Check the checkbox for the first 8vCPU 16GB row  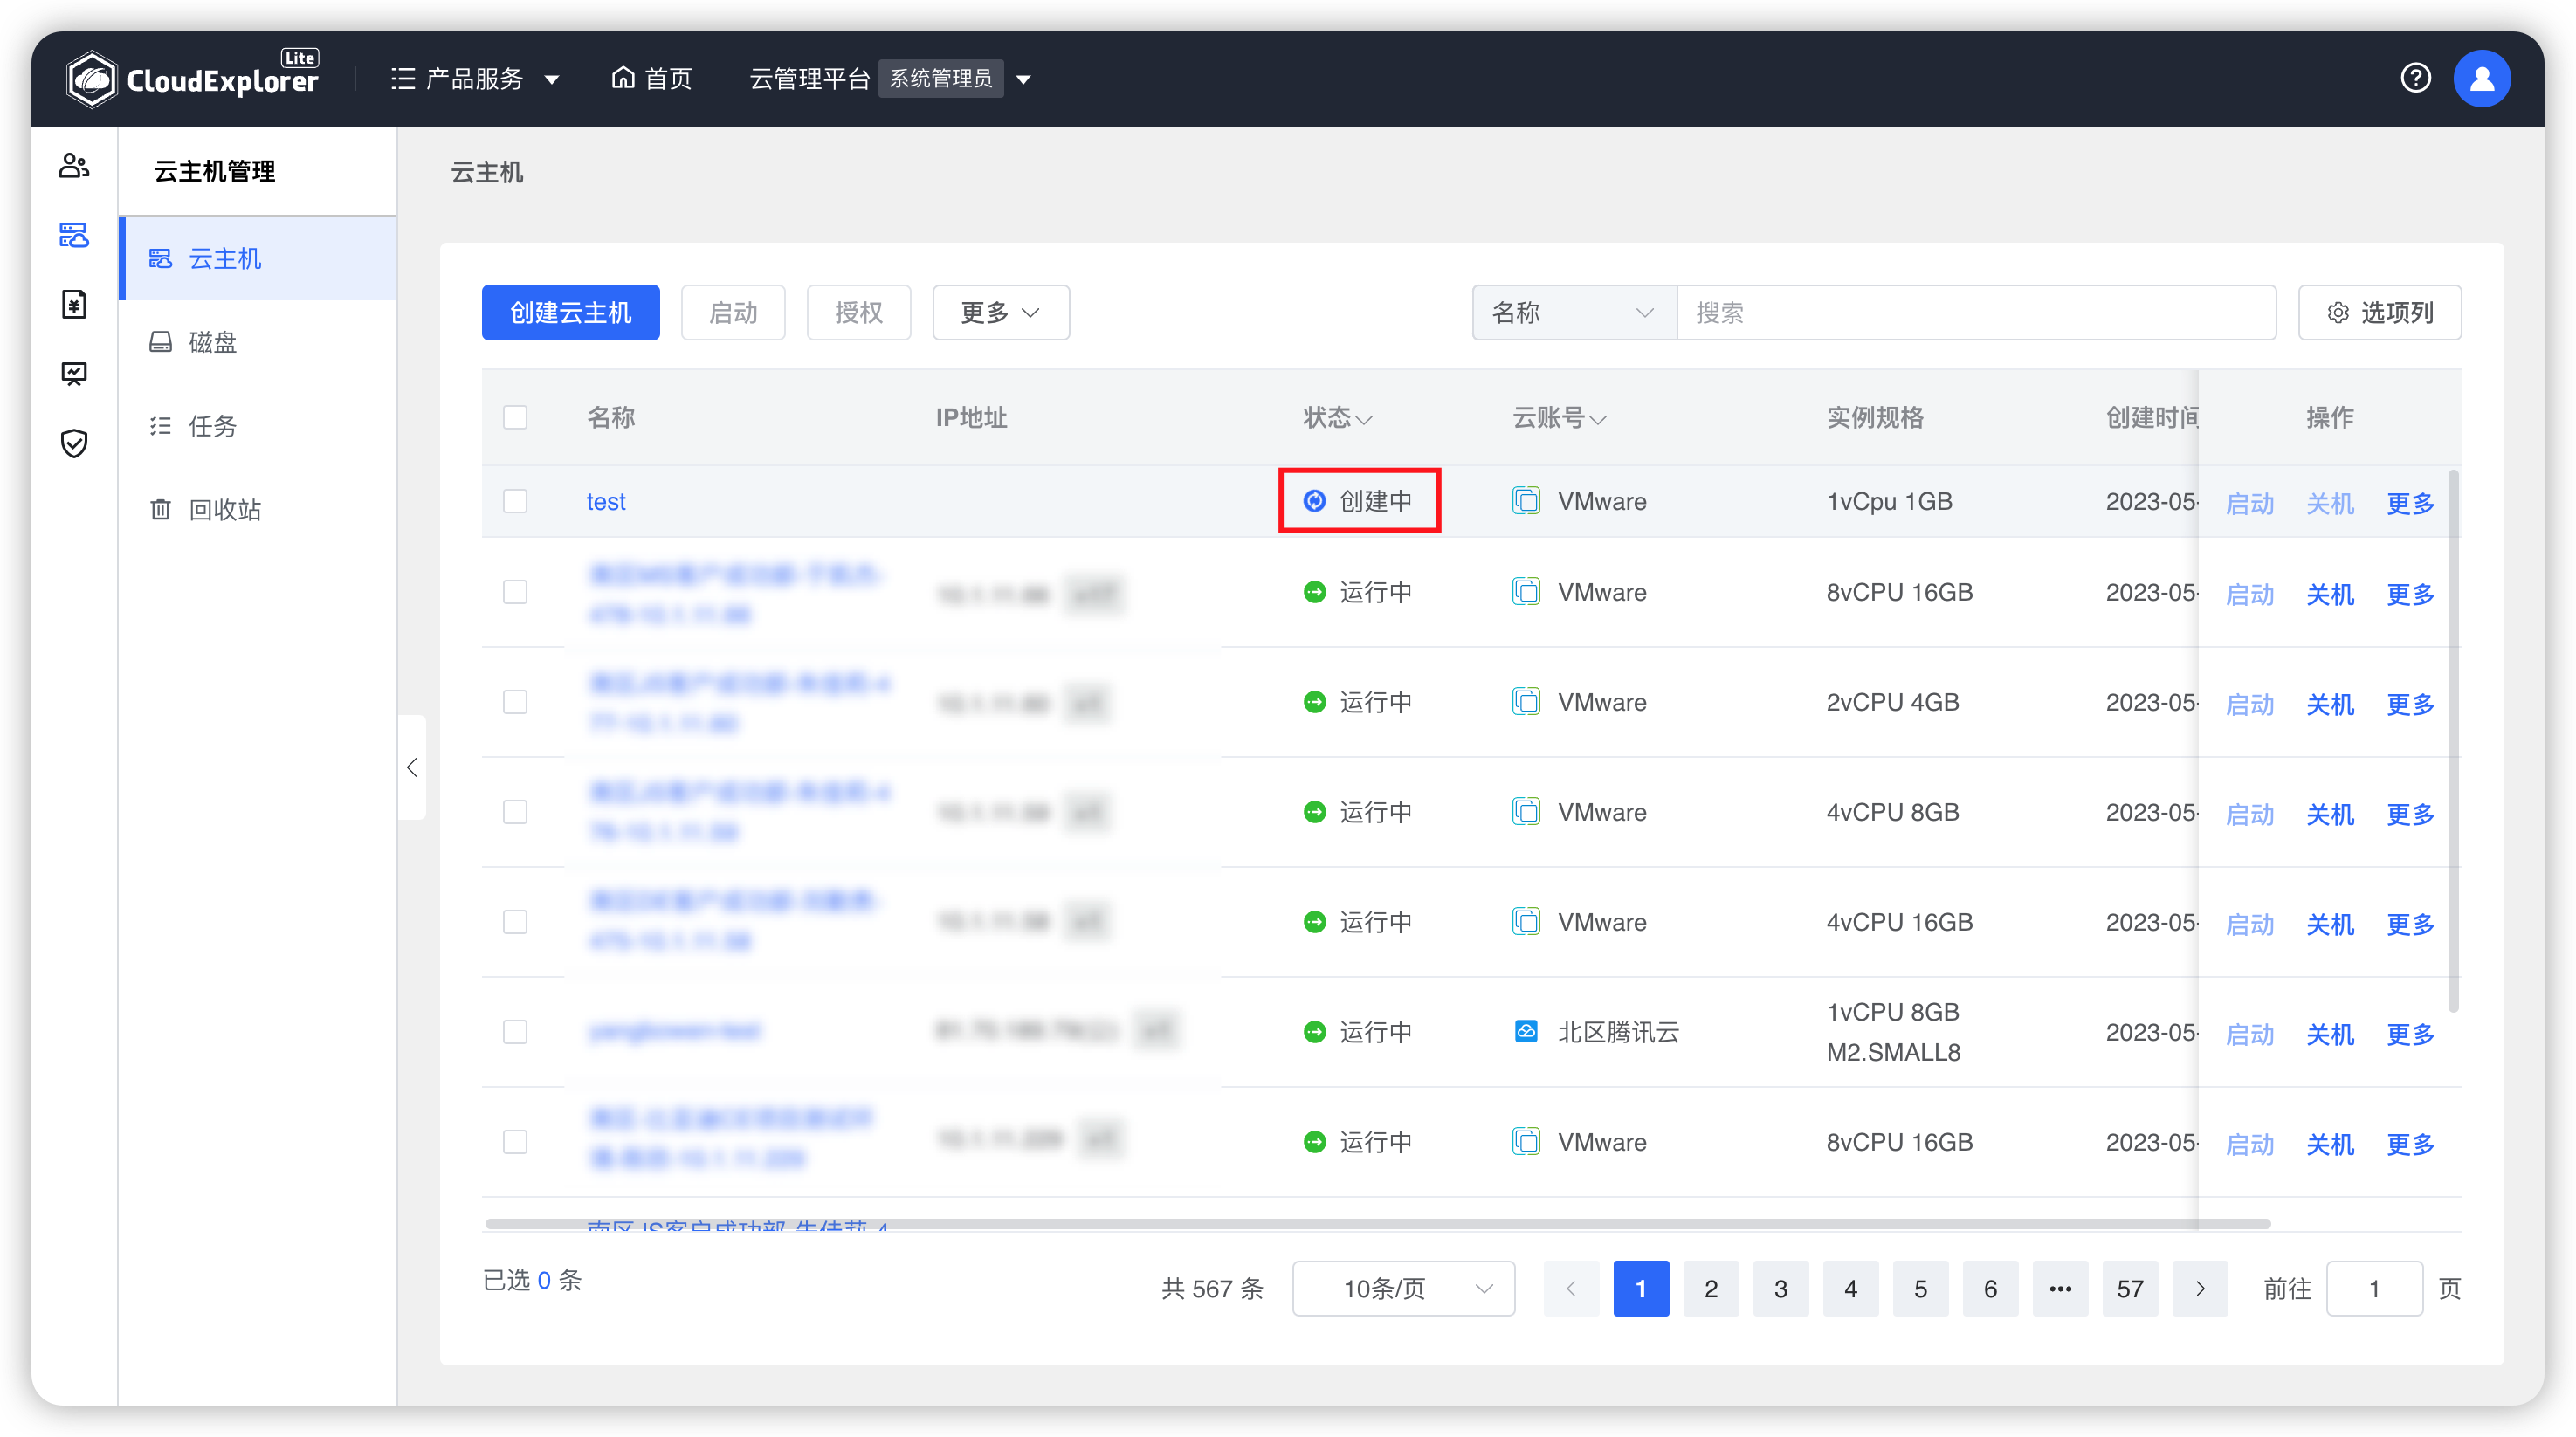coord(515,592)
